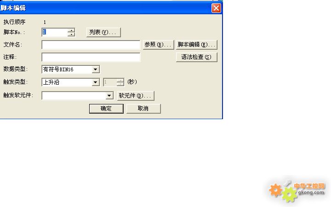Focus the 文件名 text field
The width and height of the screenshot is (331, 207).
[91, 45]
